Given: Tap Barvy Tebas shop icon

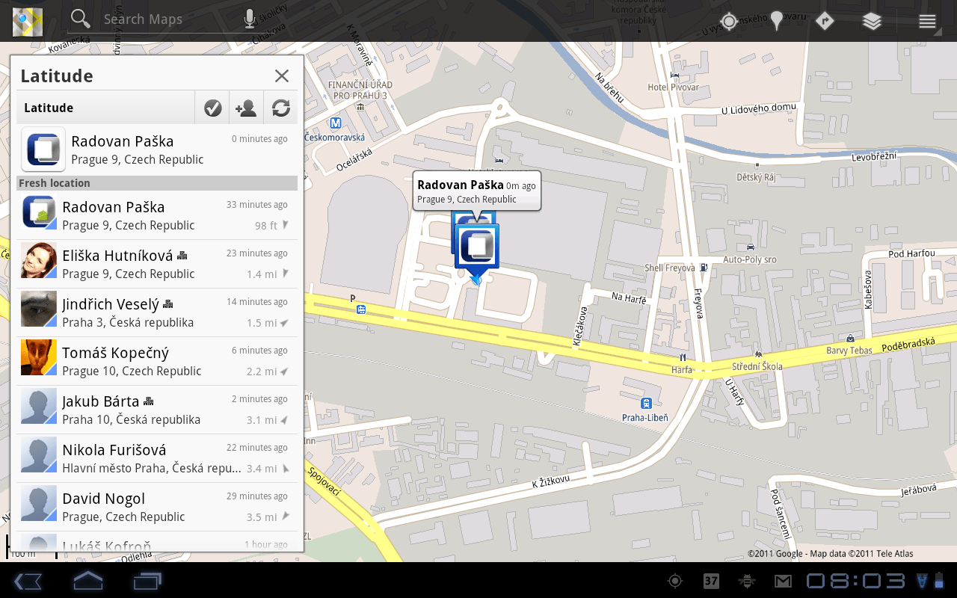Looking at the screenshot, I should click(851, 339).
